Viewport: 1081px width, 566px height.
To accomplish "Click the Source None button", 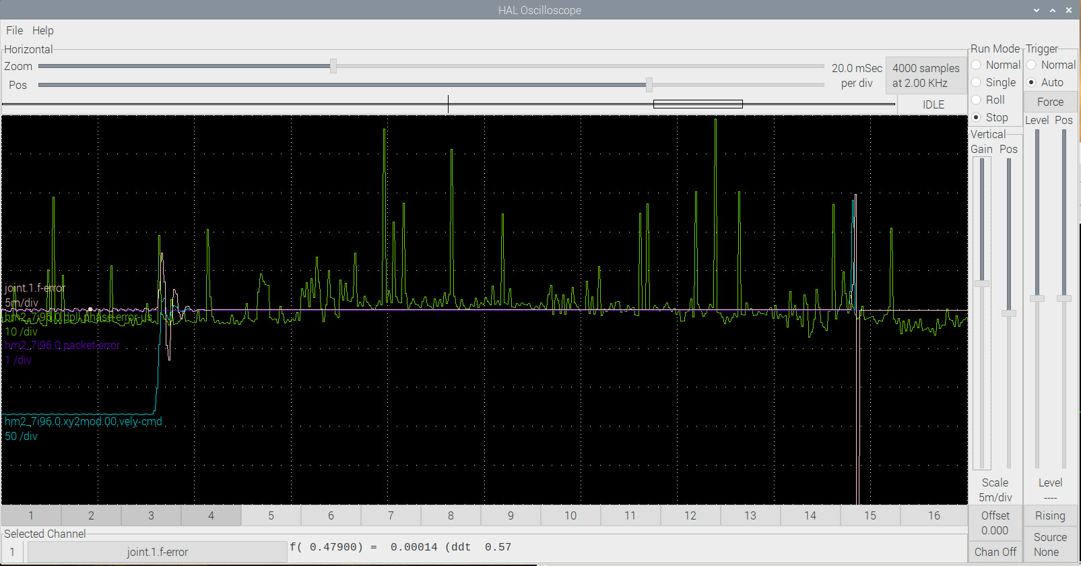I will [1050, 544].
